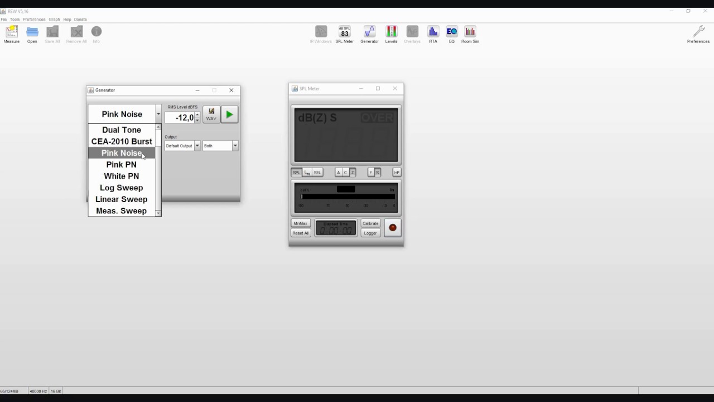Open the Default Output dropdown
Image resolution: width=714 pixels, height=402 pixels.
coord(197,146)
